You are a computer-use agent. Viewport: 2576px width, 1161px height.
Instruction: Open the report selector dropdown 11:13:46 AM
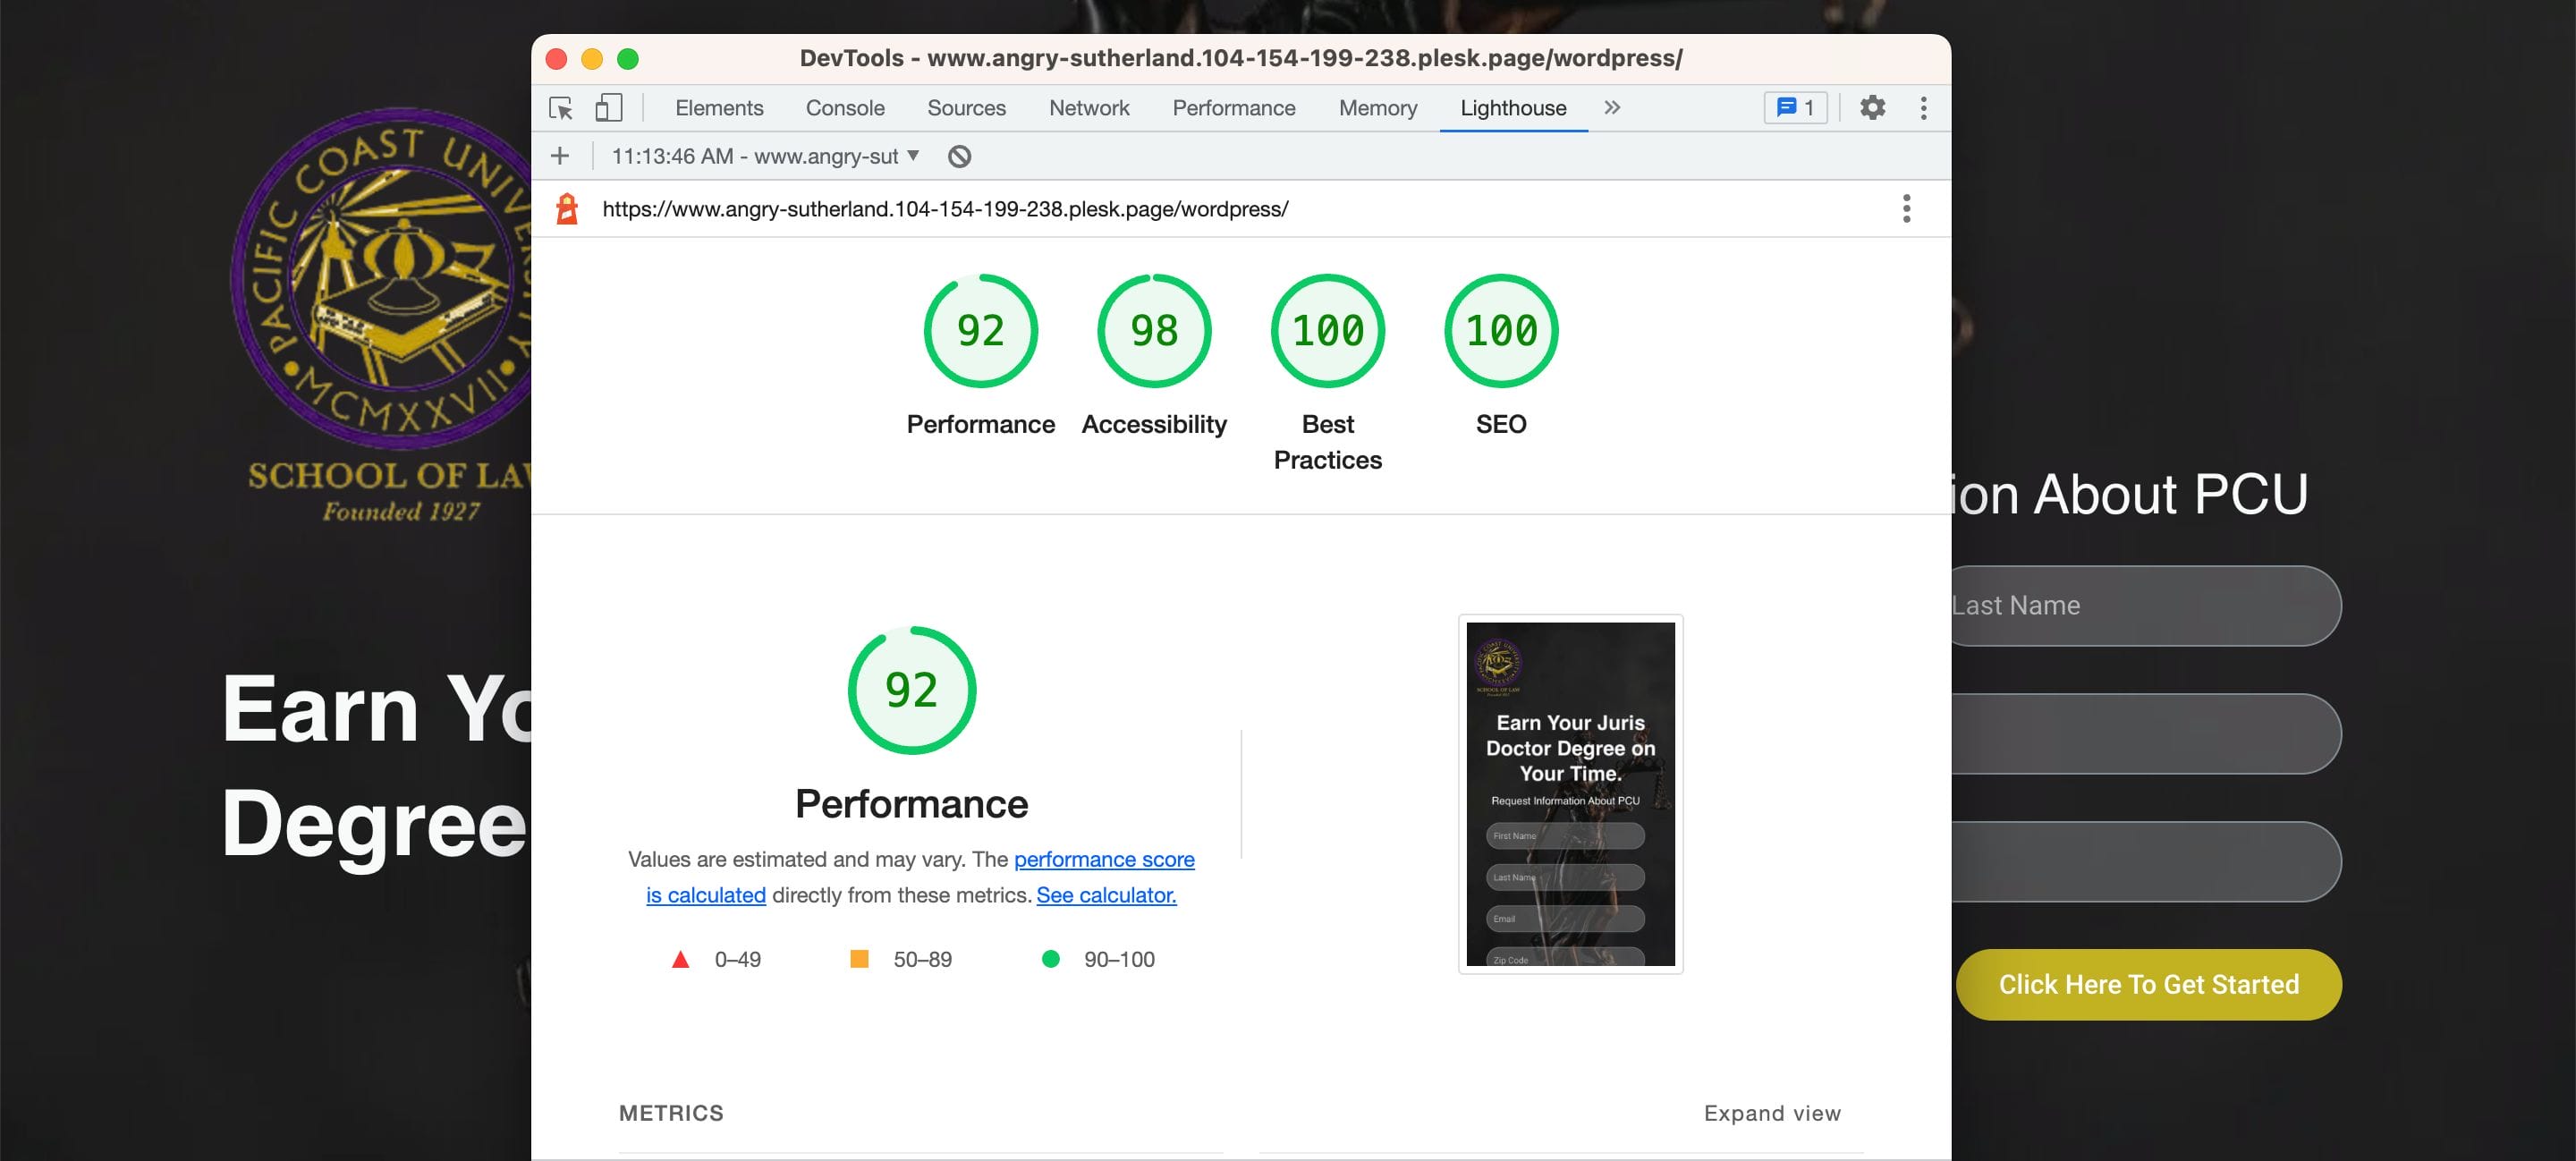[765, 156]
